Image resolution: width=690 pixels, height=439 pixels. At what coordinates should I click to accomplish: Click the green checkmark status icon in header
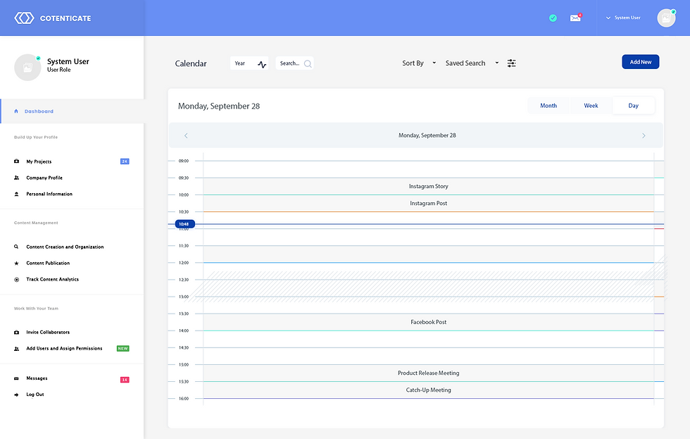[553, 18]
